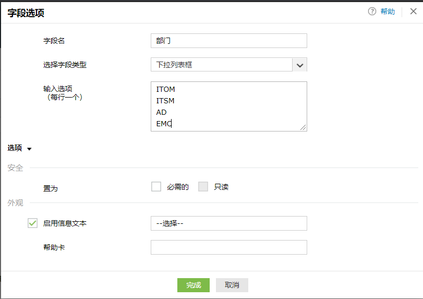The width and height of the screenshot is (423, 299).
Task: Enable the 必需的 checkbox
Action: (x=156, y=187)
